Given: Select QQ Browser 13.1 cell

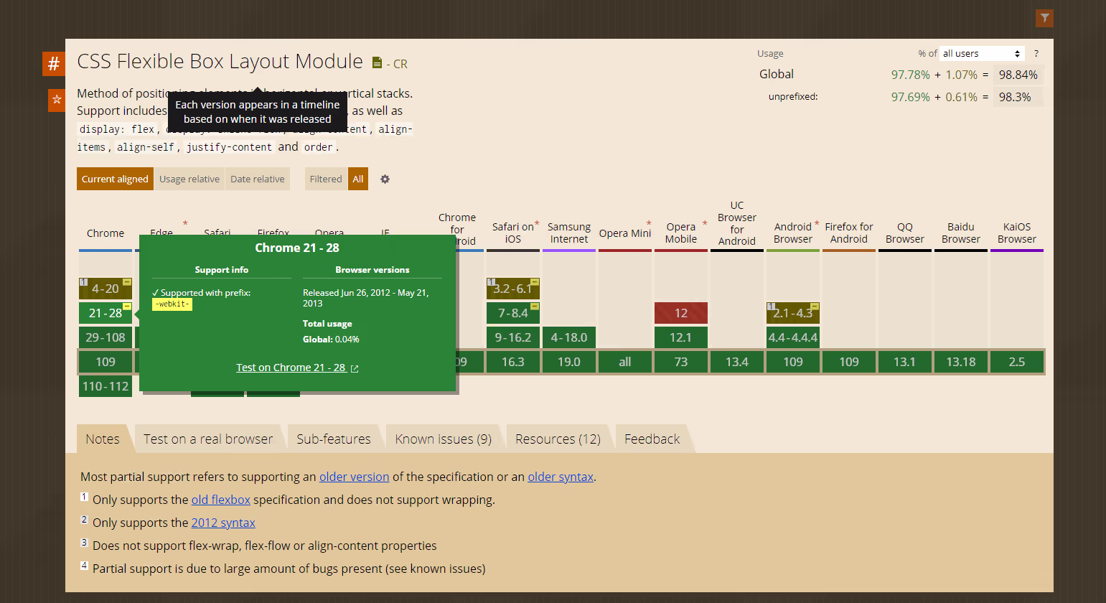Looking at the screenshot, I should (905, 362).
